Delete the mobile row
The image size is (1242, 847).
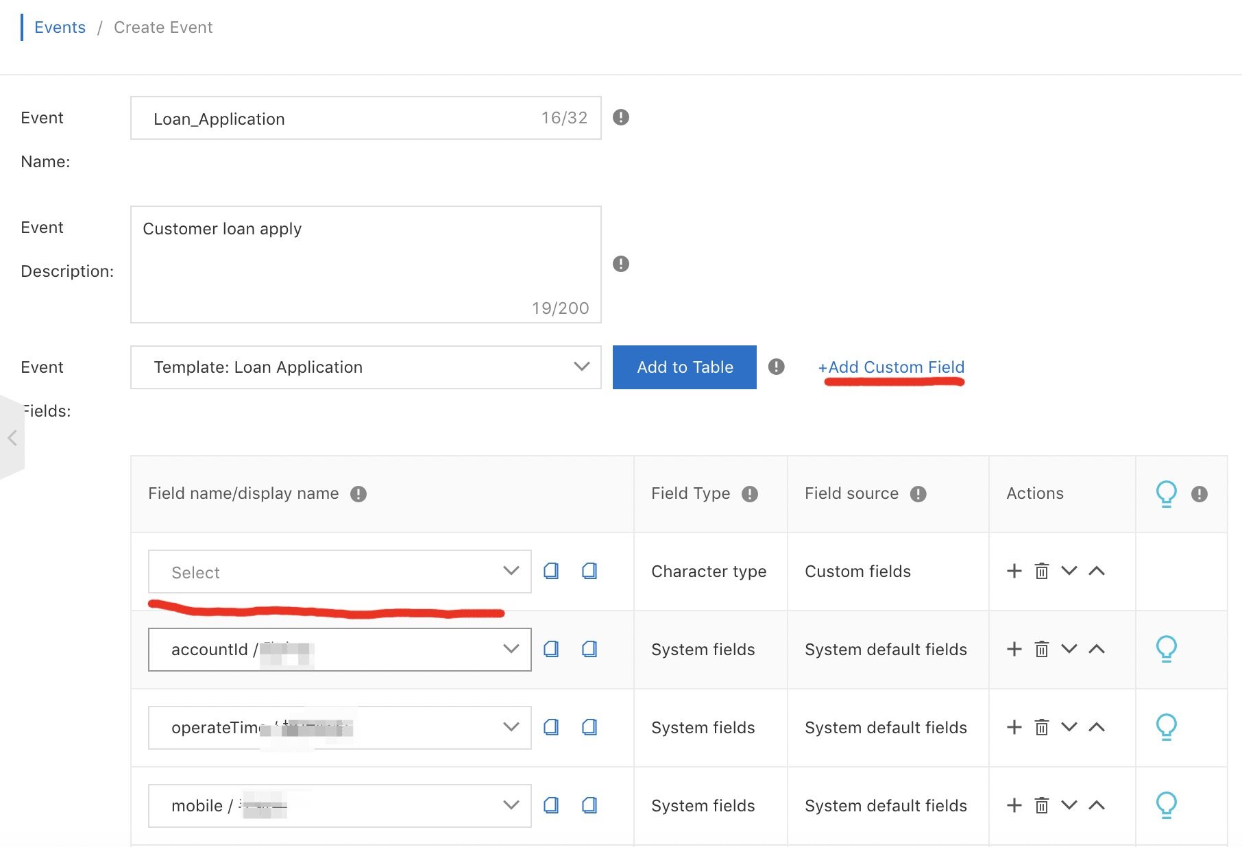(1042, 805)
